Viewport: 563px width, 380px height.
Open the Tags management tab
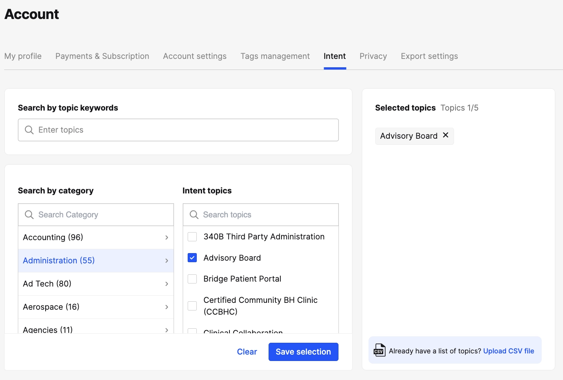pyautogui.click(x=275, y=56)
